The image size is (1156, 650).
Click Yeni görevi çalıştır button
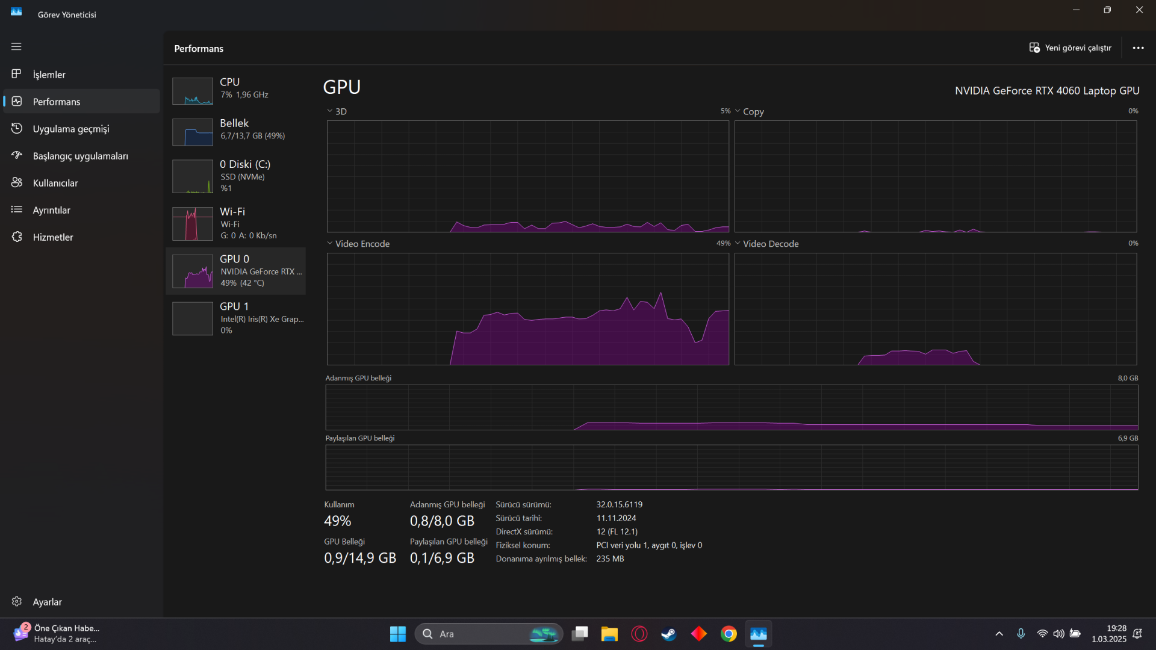[1071, 48]
